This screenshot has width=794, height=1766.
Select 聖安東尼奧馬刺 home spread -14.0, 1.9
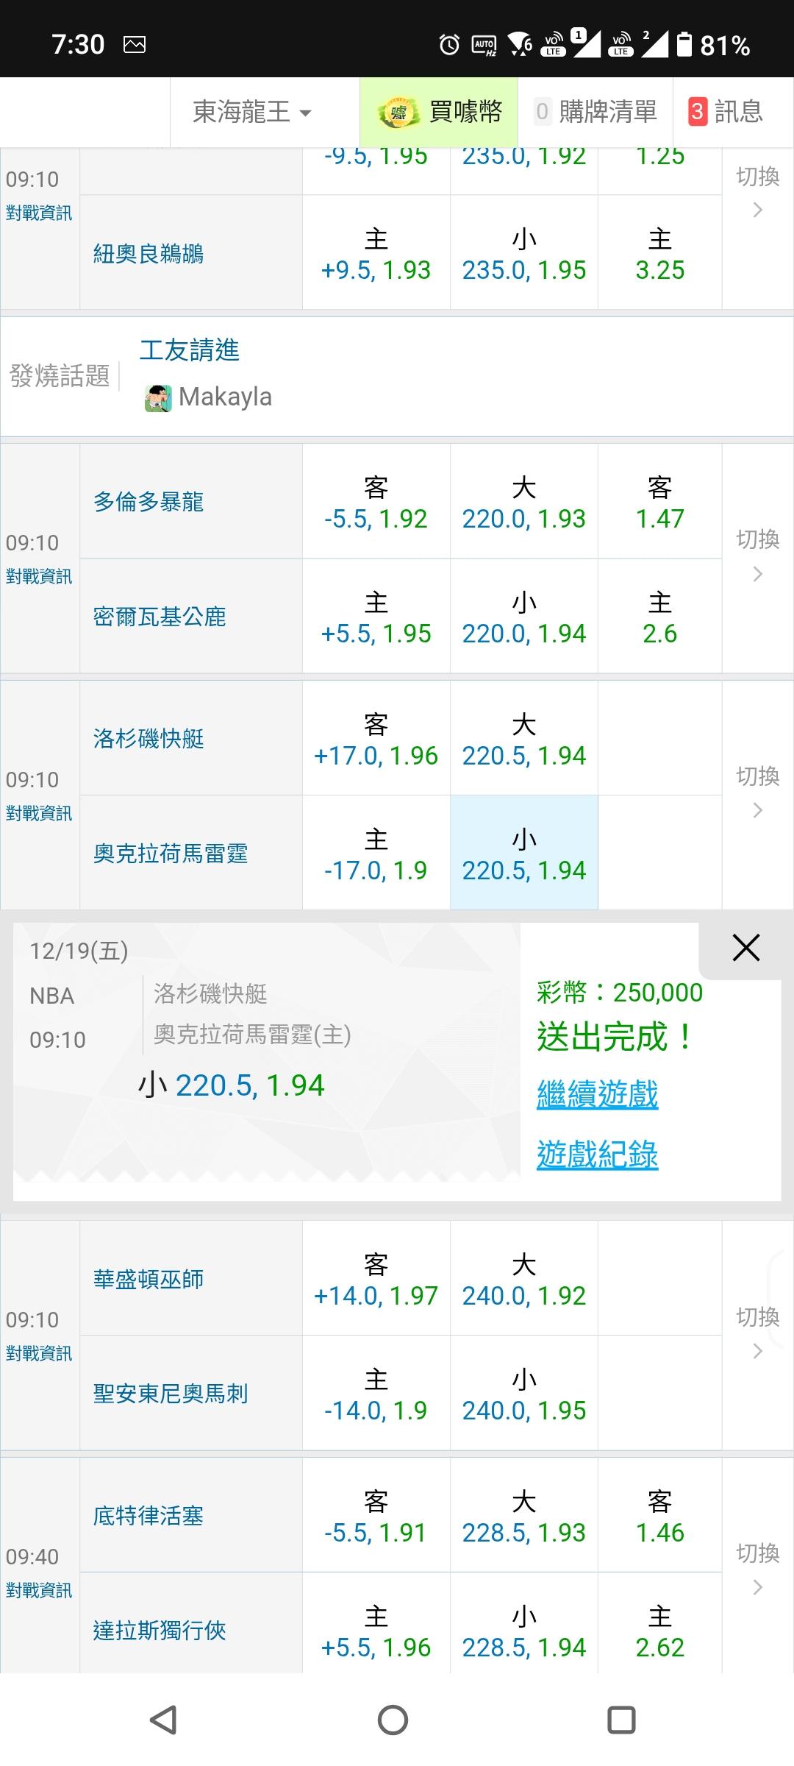[x=376, y=1394]
